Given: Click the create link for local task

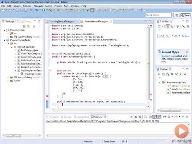Looking at the screenshot, I should (x=178, y=59).
